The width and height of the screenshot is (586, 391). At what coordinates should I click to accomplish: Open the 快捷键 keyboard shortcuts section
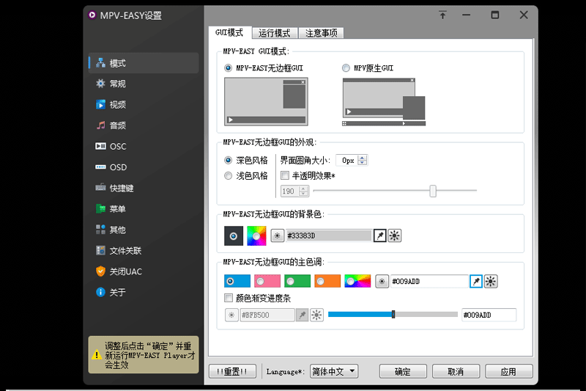coord(144,188)
